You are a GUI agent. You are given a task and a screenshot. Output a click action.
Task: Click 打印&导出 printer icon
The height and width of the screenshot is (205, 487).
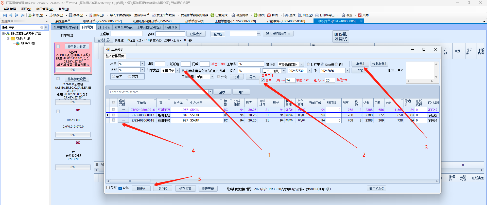coord(317,15)
